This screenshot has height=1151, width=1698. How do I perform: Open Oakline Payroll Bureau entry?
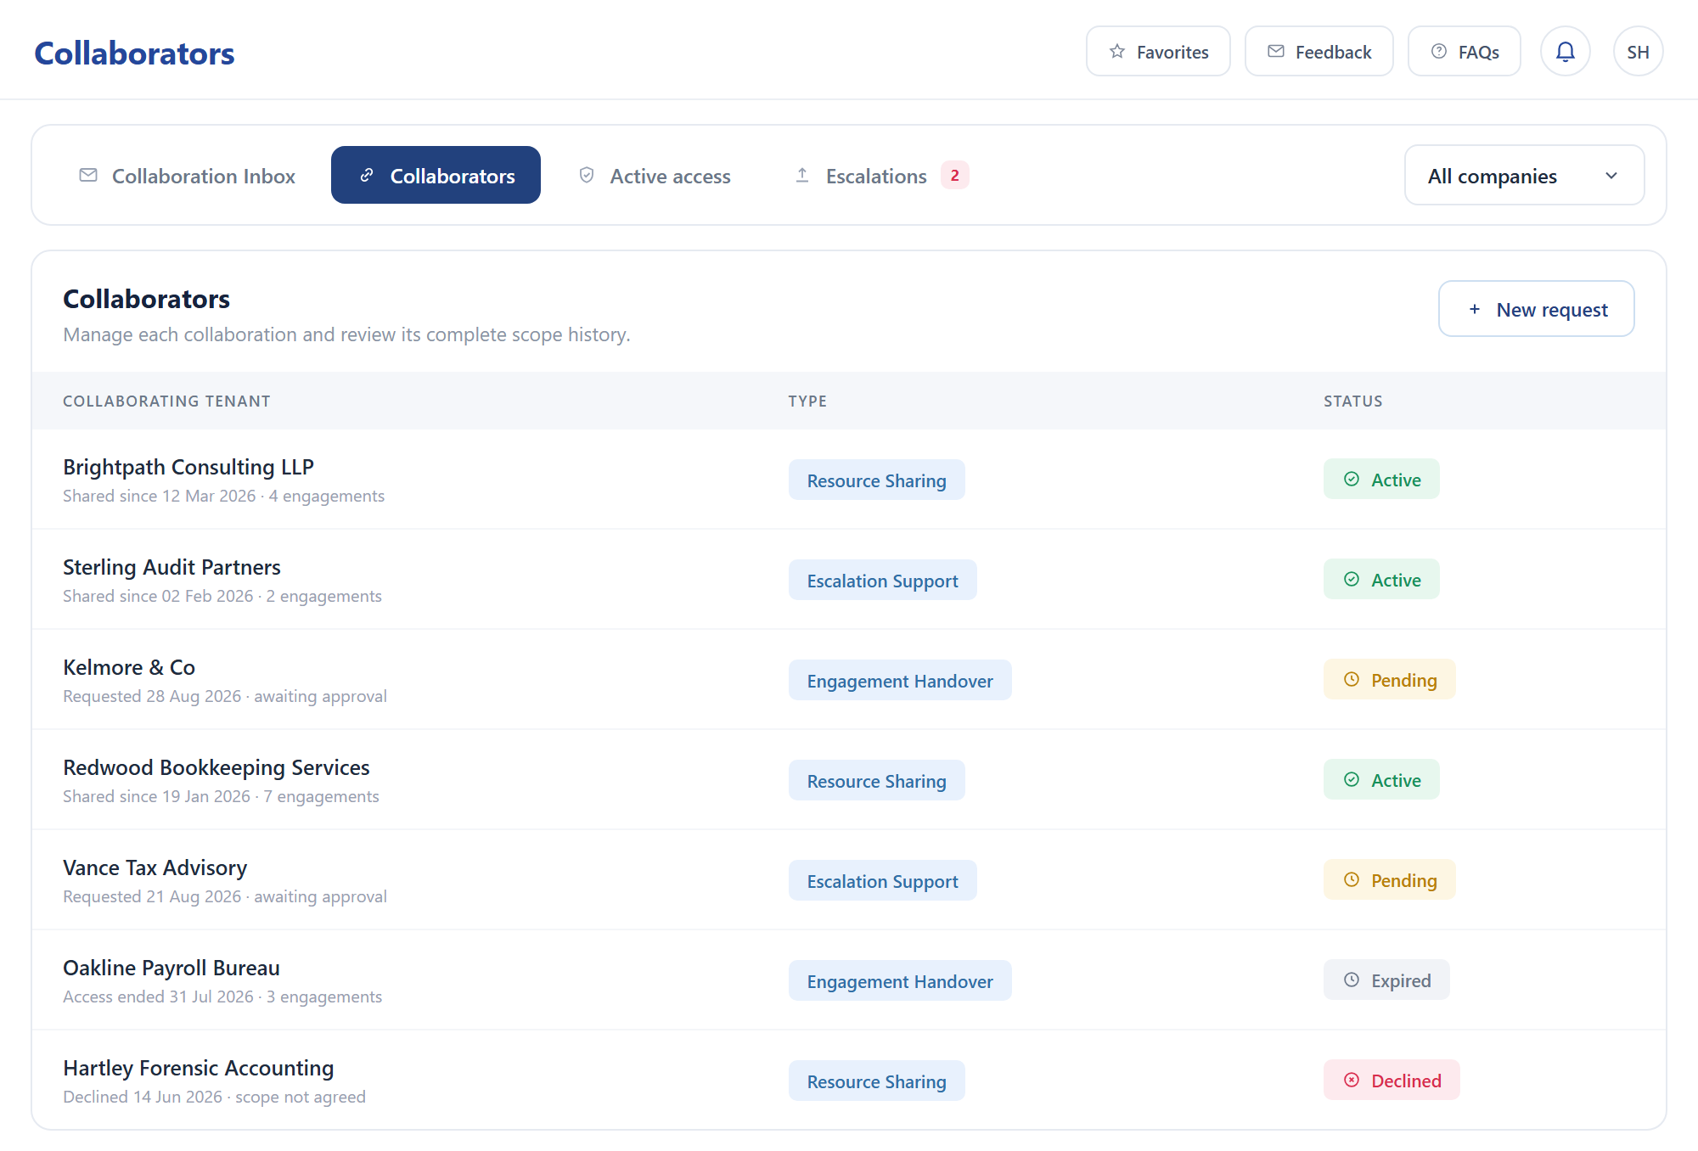849,980
